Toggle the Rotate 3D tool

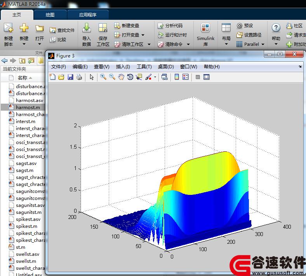(x=130, y=77)
